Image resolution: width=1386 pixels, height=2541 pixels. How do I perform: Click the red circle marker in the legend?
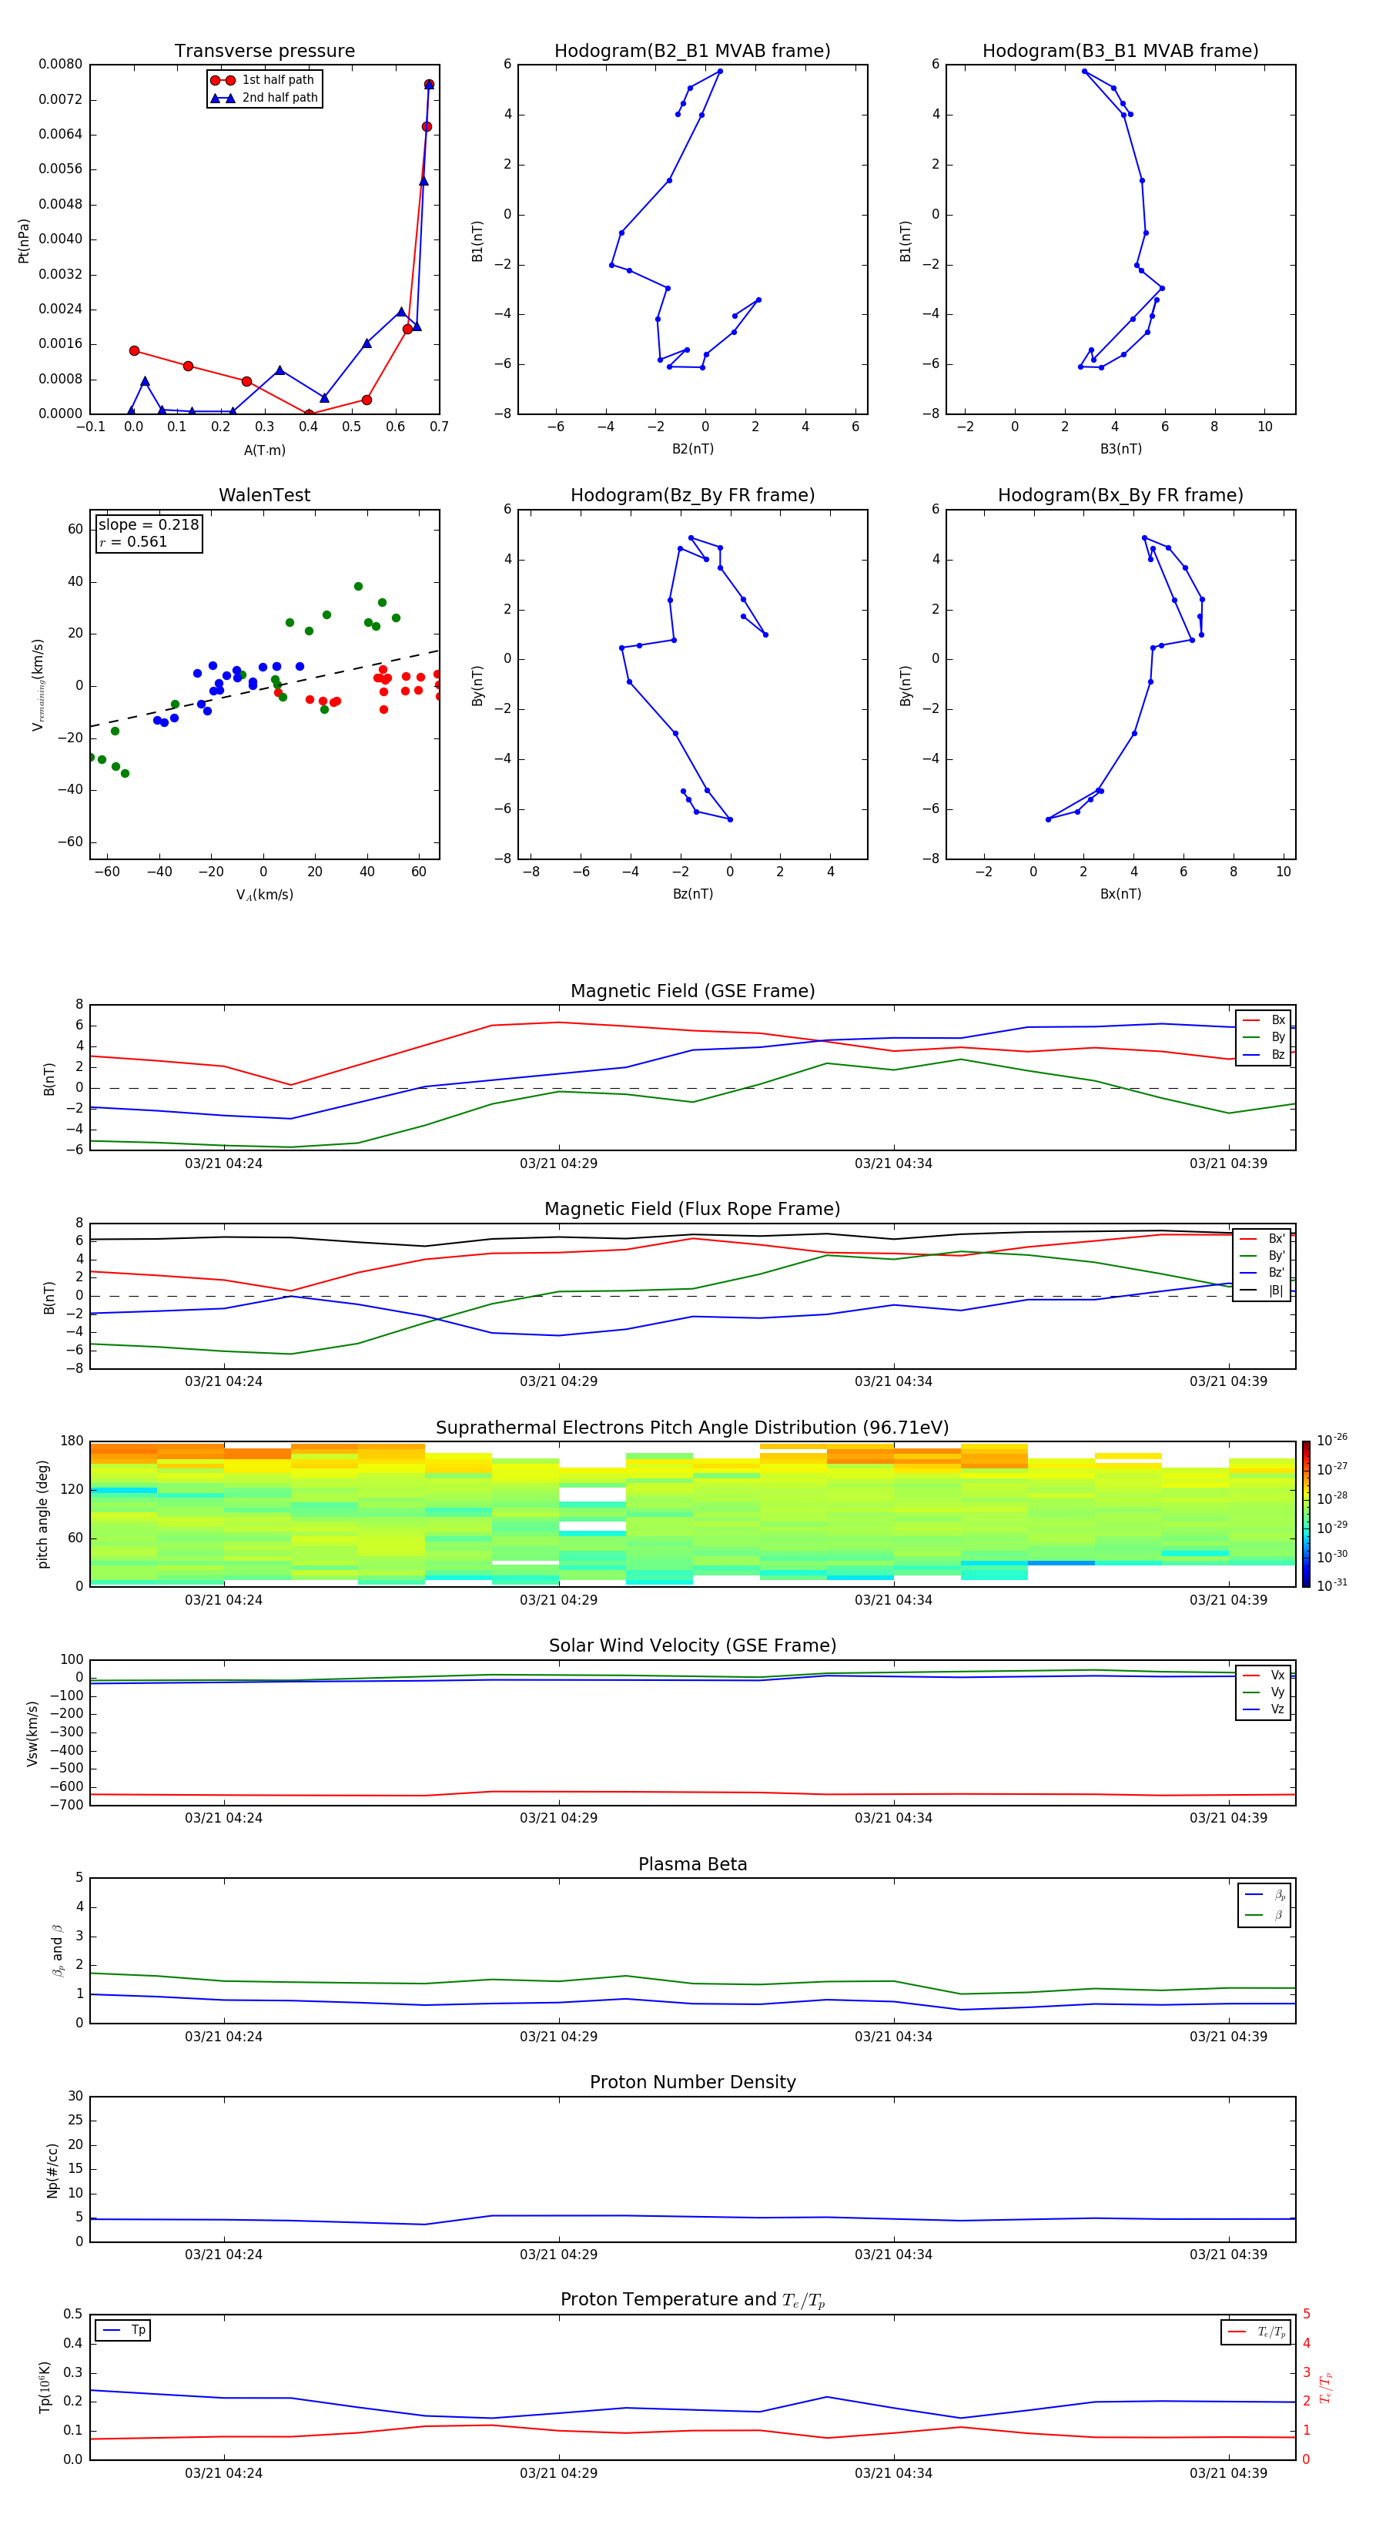223,81
